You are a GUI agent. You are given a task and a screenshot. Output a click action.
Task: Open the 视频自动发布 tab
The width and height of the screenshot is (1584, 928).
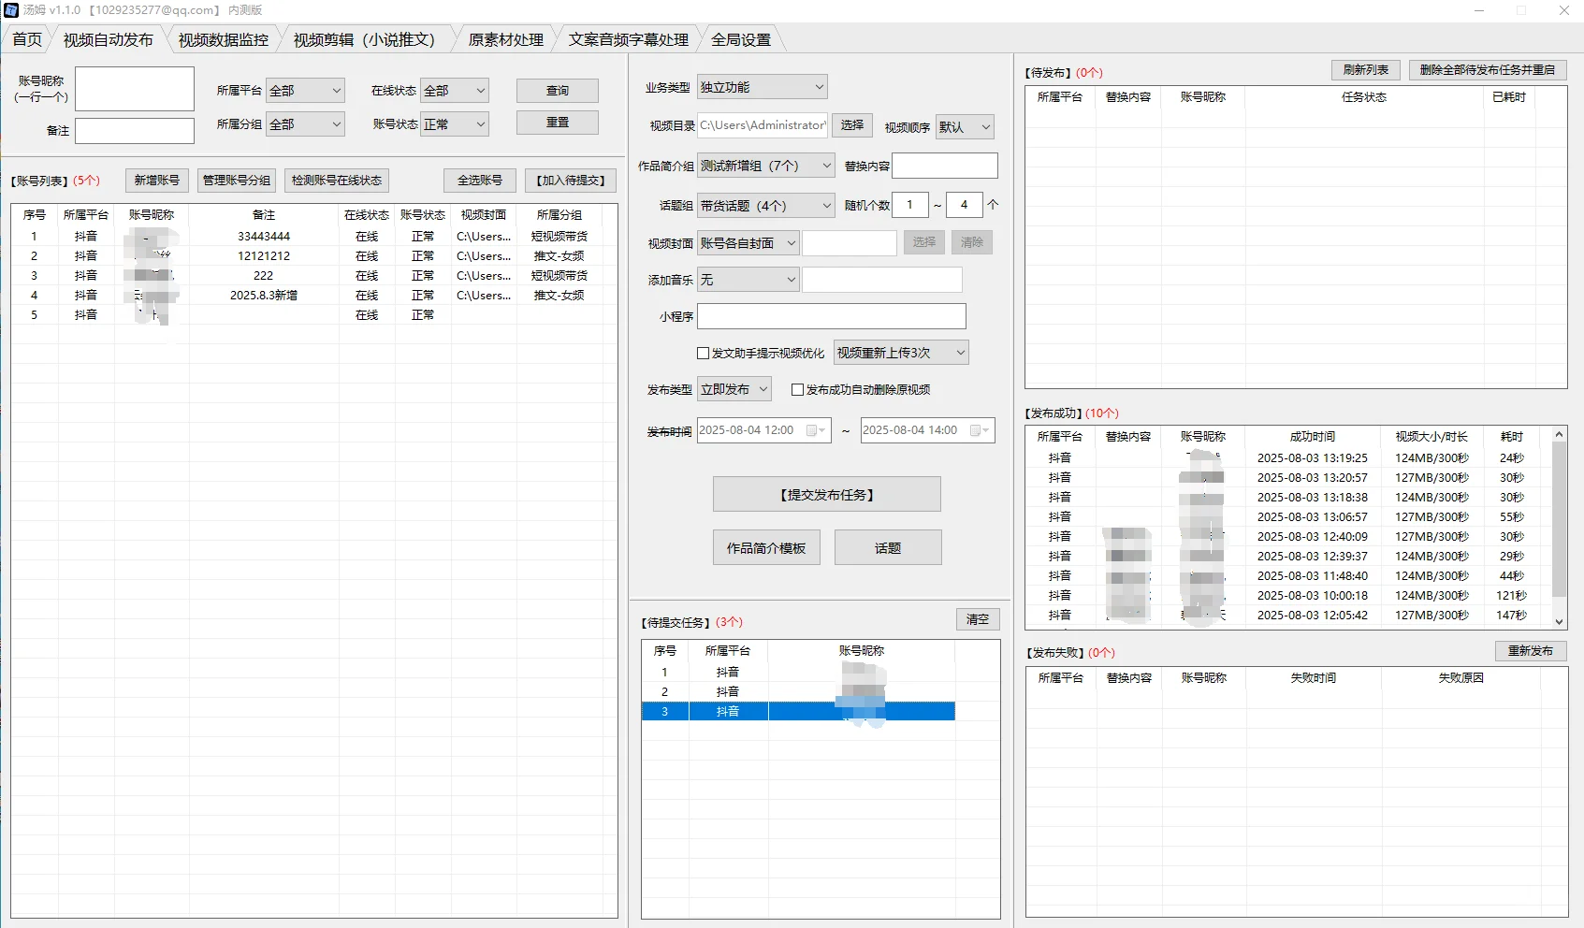(x=108, y=39)
